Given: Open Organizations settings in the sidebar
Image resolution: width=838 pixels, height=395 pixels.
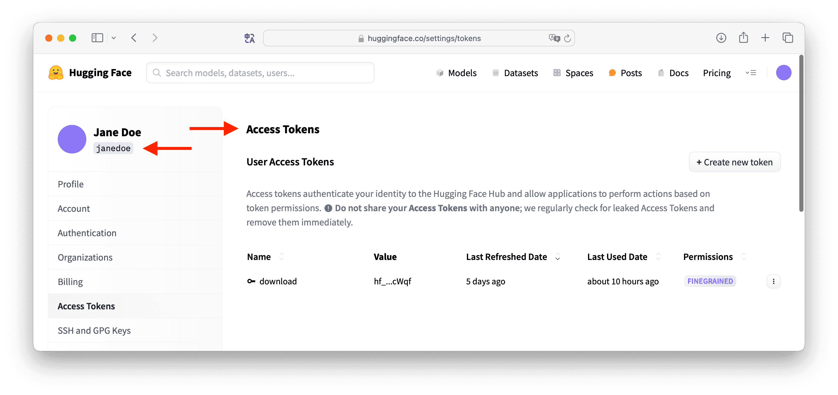Looking at the screenshot, I should coord(135,257).
